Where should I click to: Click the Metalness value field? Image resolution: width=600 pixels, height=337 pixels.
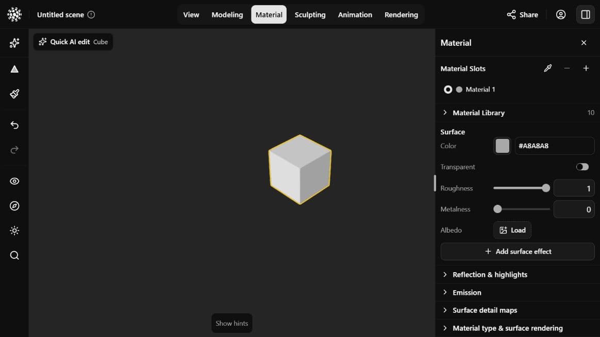[x=574, y=209]
